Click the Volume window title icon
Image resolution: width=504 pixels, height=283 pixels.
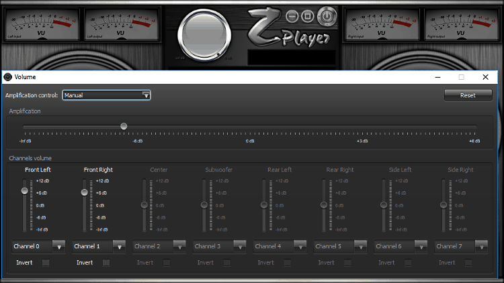[x=7, y=77]
